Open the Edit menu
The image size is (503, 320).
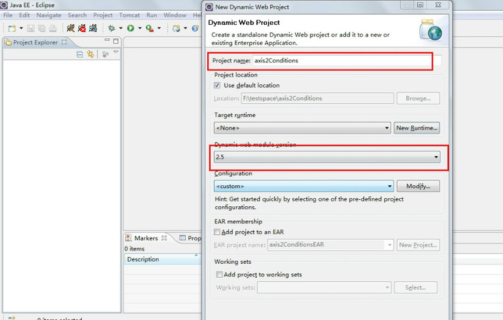pyautogui.click(x=24, y=15)
